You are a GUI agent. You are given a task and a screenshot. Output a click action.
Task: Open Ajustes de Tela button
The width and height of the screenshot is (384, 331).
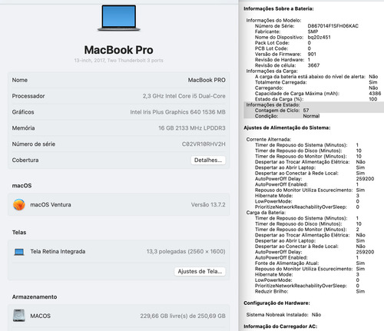click(x=200, y=271)
